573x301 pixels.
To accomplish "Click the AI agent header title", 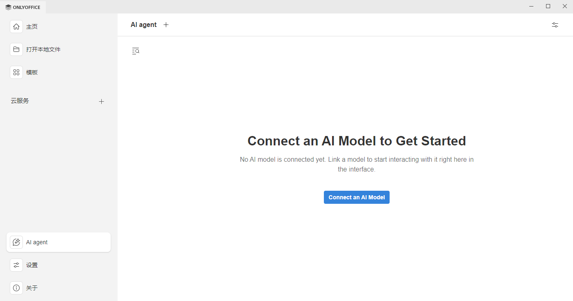I will [143, 25].
